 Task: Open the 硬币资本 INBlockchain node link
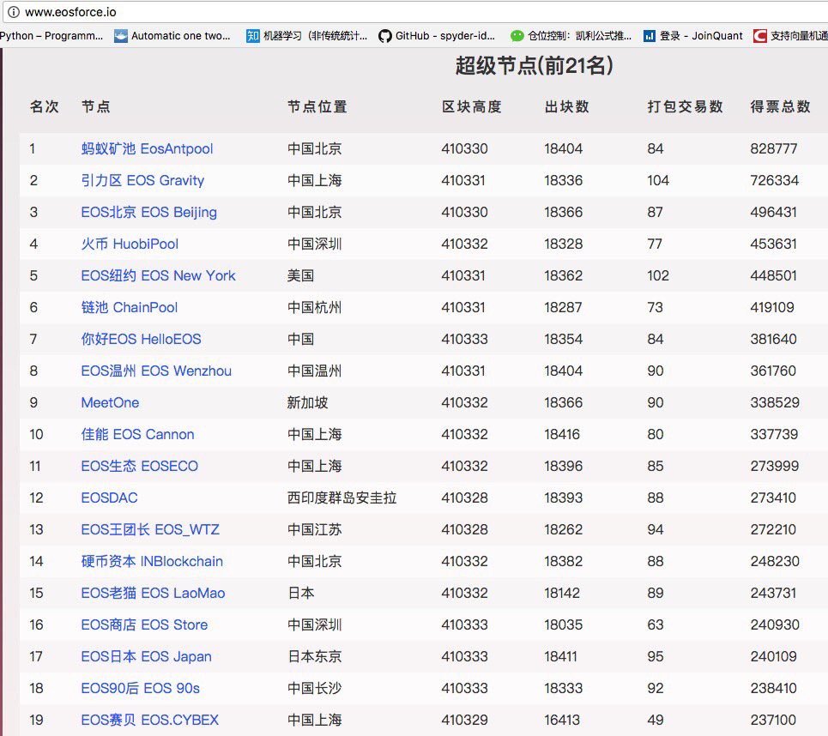point(152,561)
